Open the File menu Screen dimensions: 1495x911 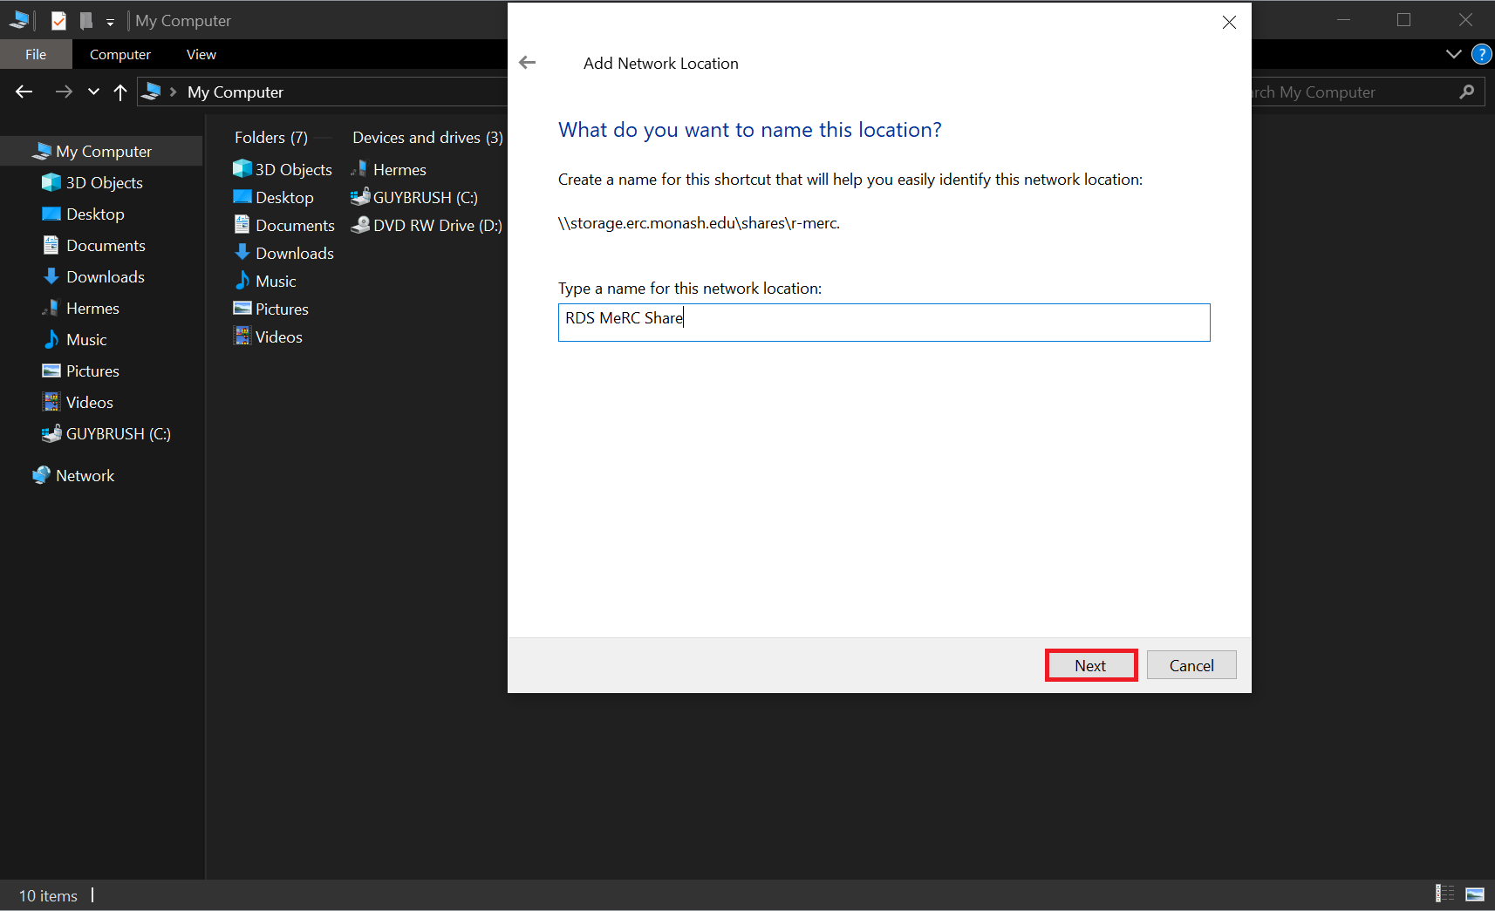(x=36, y=54)
